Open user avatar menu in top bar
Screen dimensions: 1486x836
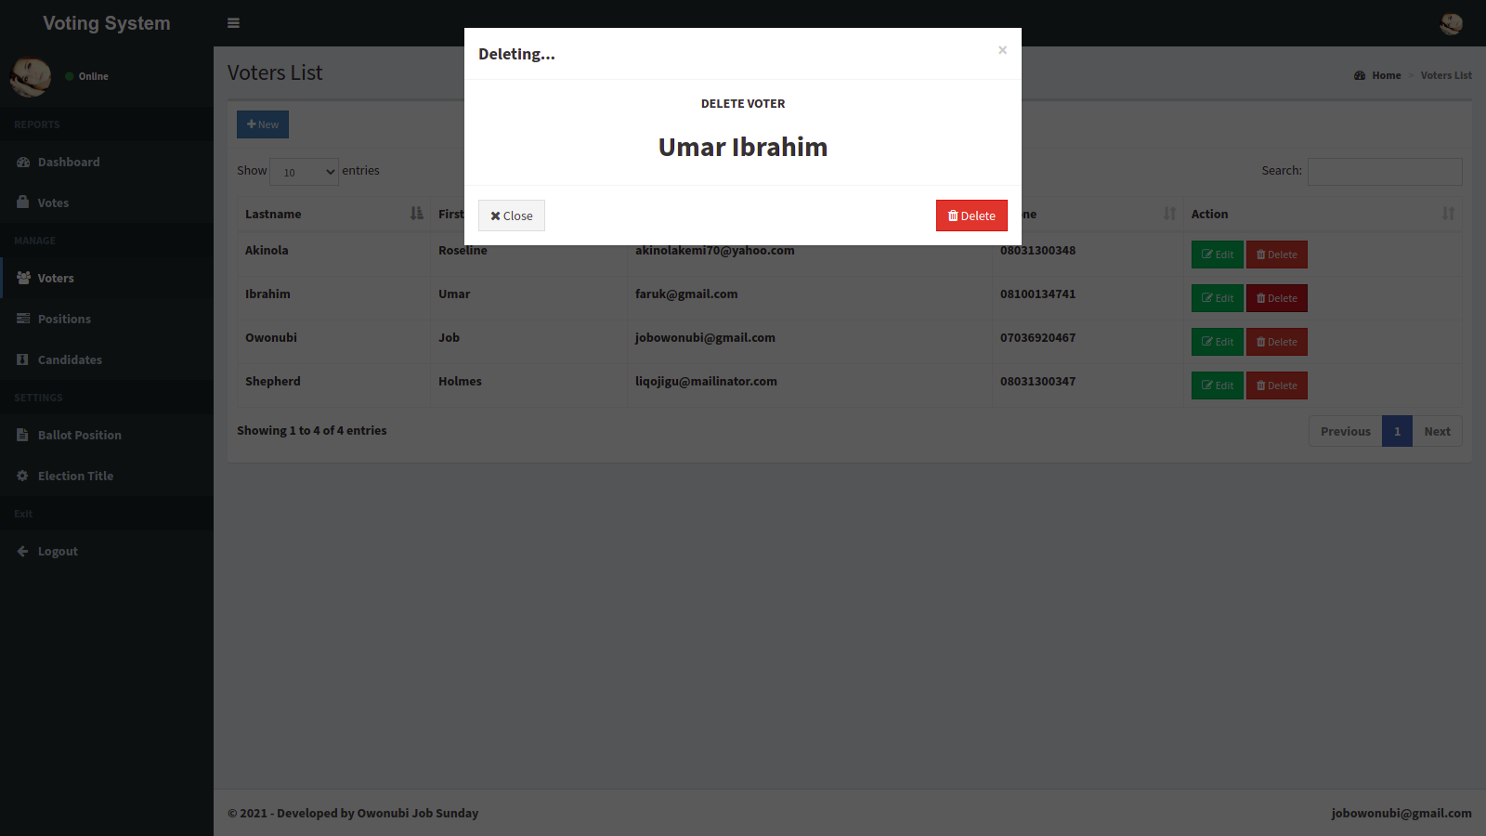click(1451, 23)
